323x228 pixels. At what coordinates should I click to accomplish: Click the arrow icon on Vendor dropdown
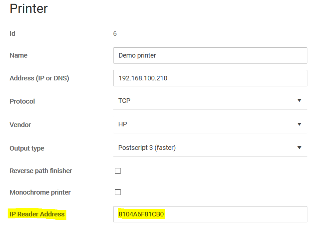[x=299, y=124]
